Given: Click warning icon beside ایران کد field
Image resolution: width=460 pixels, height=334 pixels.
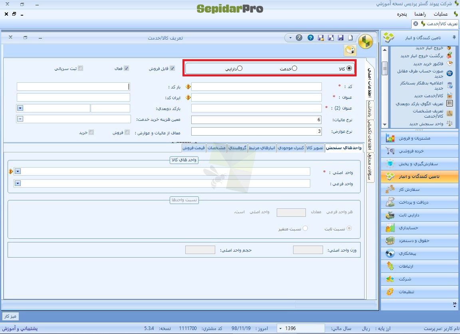Looking at the screenshot, I should click(188, 97).
